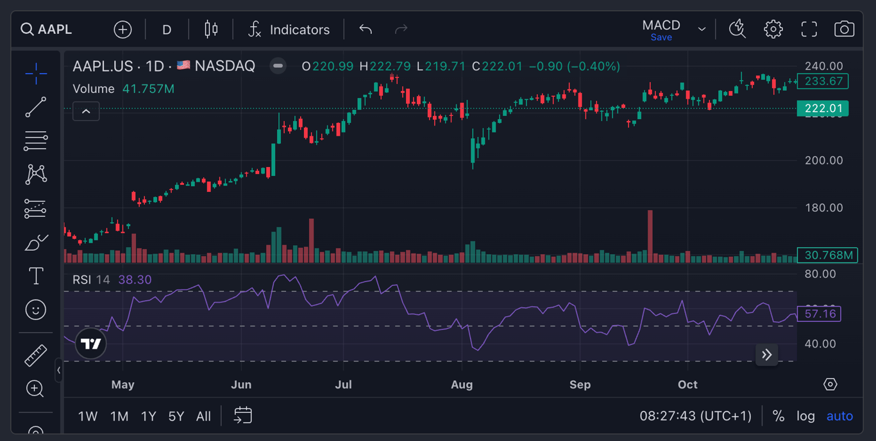Select the XABCD pattern tool
The image size is (876, 441).
(x=36, y=174)
